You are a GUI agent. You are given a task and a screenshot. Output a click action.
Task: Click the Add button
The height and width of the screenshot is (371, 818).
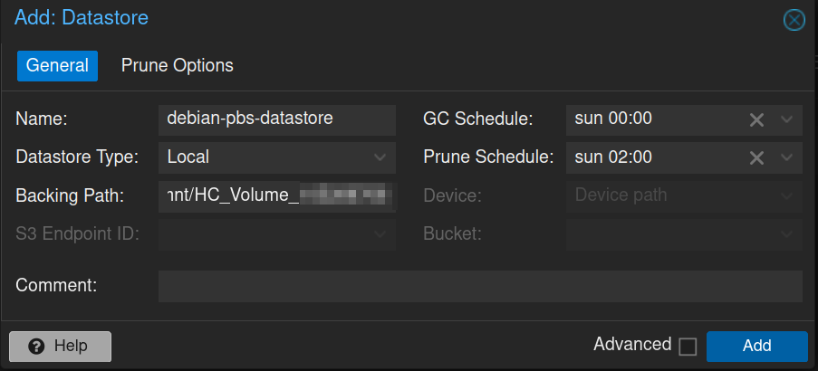(756, 346)
